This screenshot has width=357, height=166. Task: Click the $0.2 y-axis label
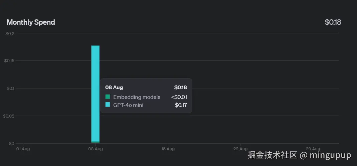(x=10, y=33)
